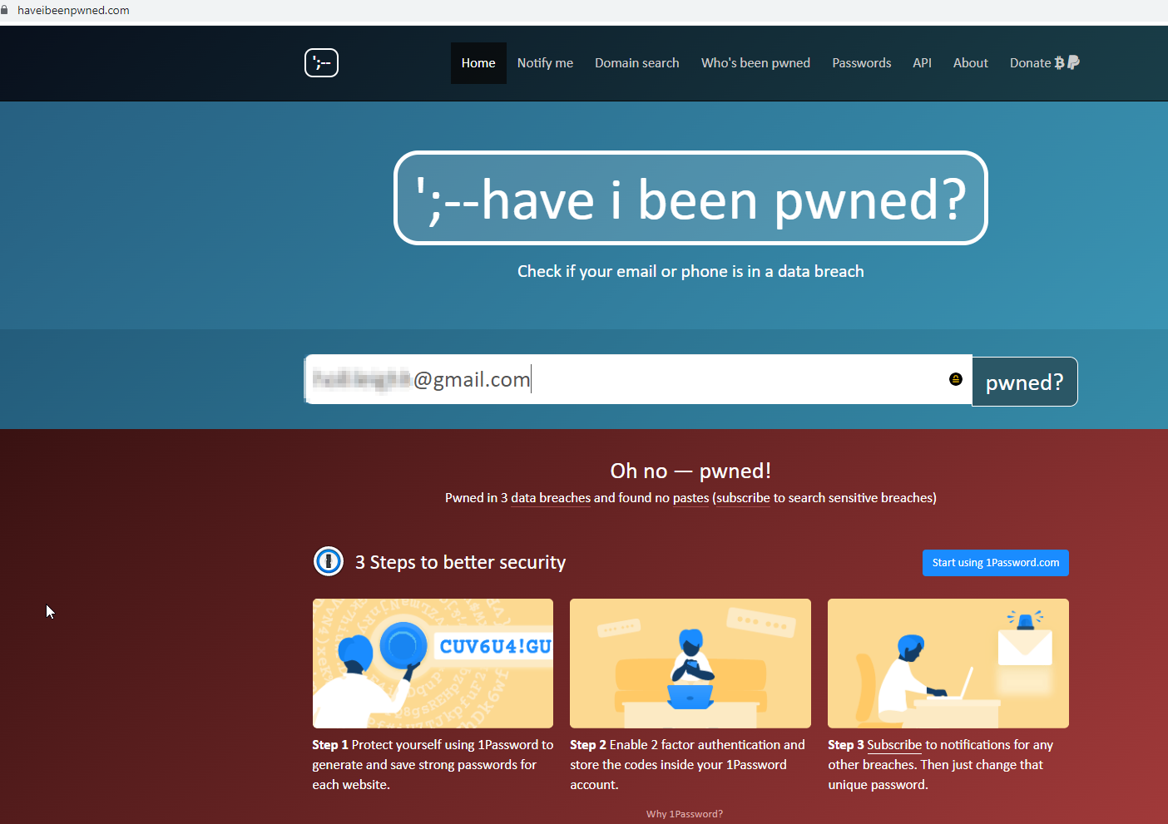The image size is (1168, 824).
Task: Click Start using 1Password.com button
Action: tap(996, 563)
